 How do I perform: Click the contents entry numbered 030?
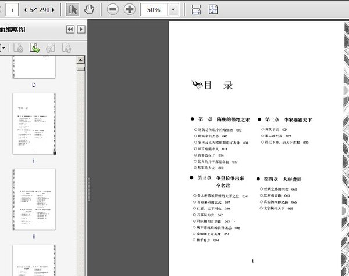click(x=285, y=143)
